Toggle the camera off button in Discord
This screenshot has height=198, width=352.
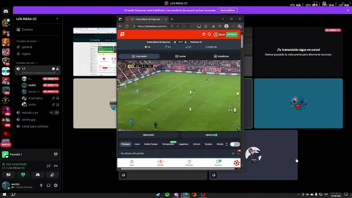coord(9,175)
